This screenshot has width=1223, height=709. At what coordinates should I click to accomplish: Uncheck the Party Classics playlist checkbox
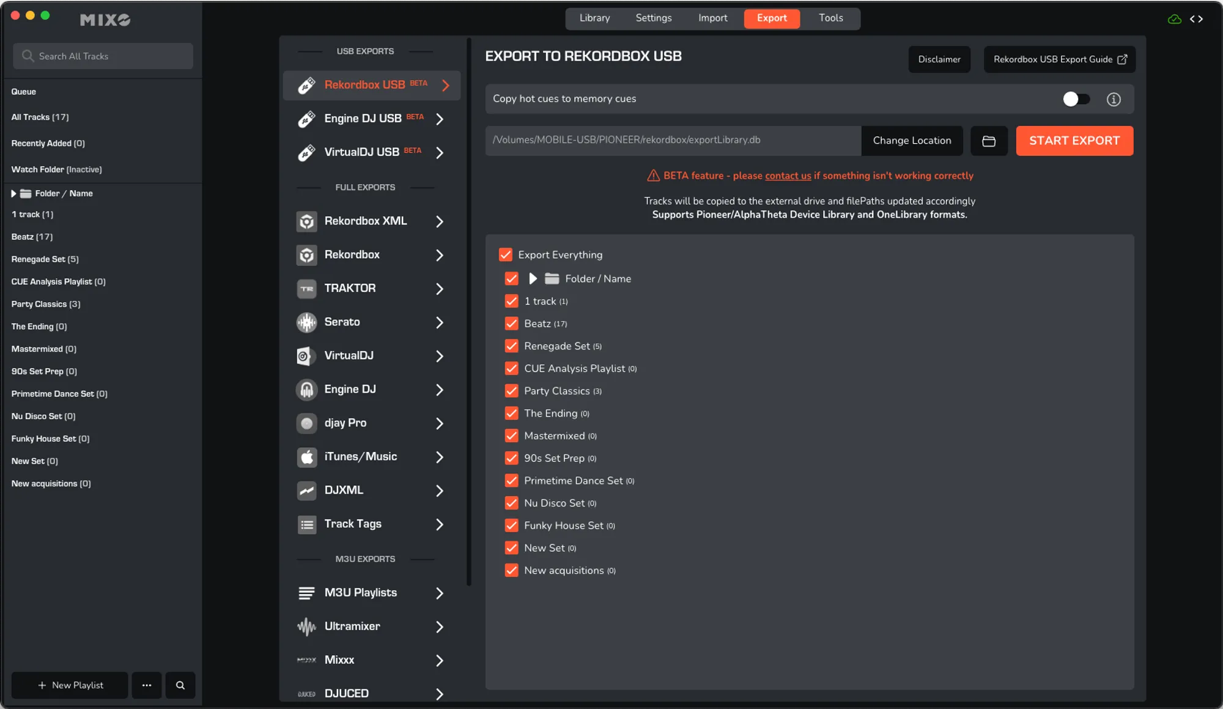[512, 391]
